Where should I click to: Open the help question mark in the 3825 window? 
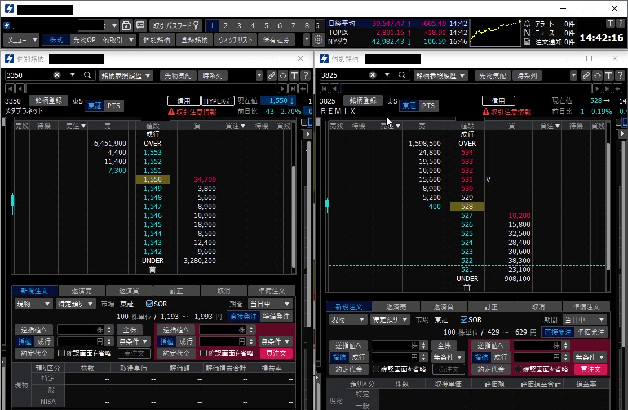click(x=620, y=75)
